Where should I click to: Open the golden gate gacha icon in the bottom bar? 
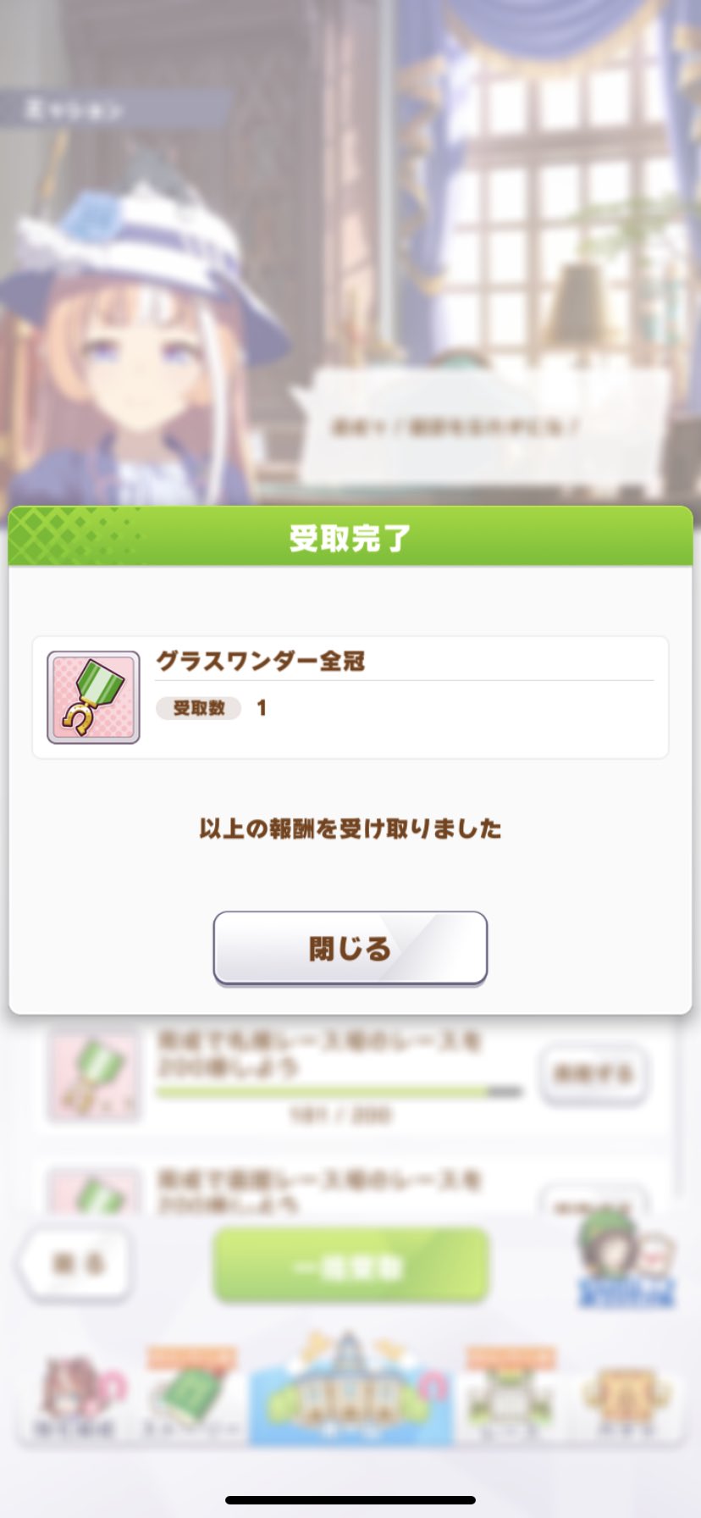pyautogui.click(x=626, y=1396)
